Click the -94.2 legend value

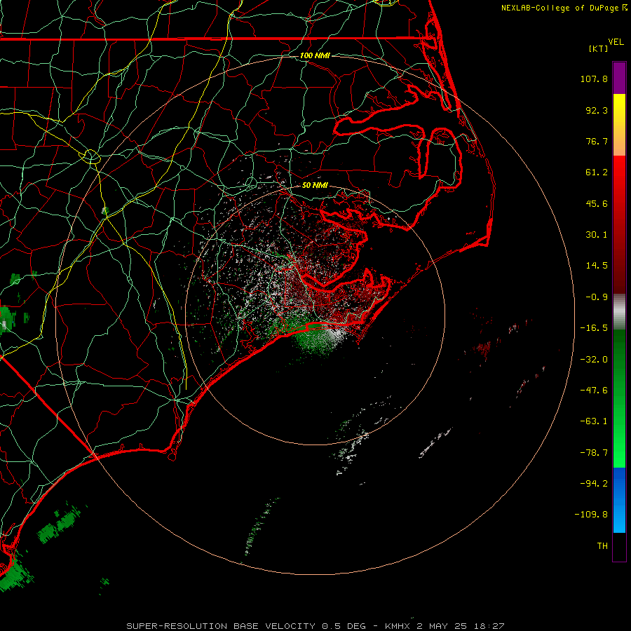click(594, 483)
